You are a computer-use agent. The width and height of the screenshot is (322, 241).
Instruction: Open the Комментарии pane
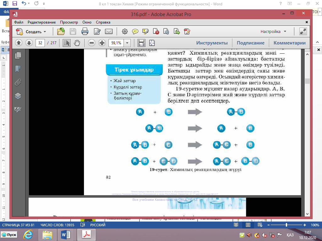point(290,43)
